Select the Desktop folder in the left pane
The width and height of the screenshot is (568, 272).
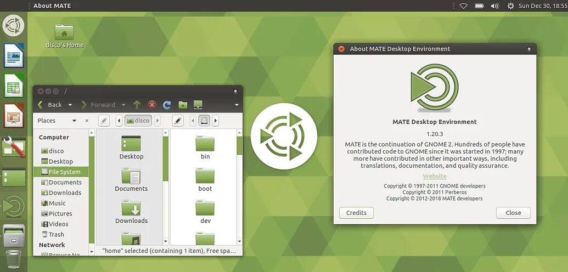click(131, 148)
